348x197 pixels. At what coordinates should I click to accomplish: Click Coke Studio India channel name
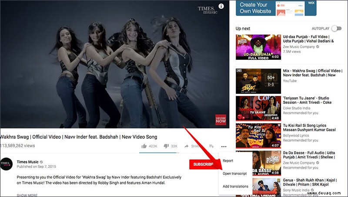297,108
